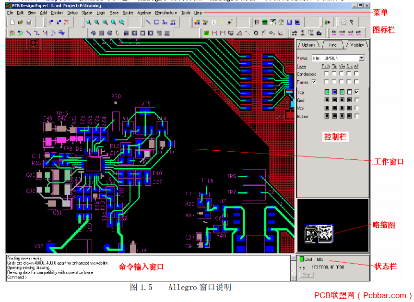Switch to the Options tab
The width and height of the screenshot is (414, 302).
pos(308,45)
